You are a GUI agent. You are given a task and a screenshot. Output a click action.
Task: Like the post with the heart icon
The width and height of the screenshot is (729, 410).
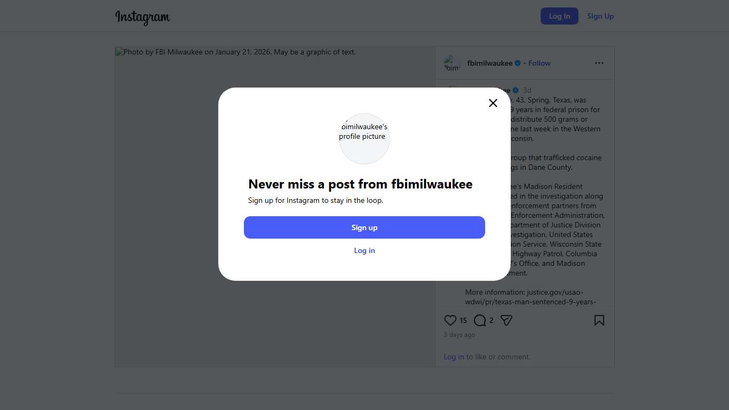(450, 320)
